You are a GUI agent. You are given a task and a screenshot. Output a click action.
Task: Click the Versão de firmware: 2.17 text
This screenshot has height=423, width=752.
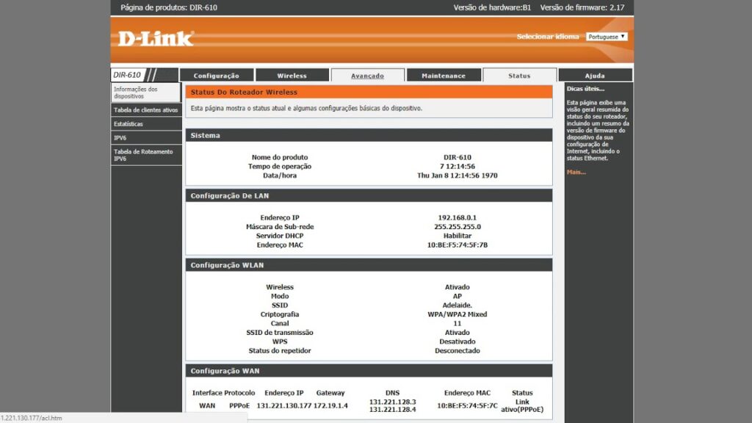tap(582, 7)
